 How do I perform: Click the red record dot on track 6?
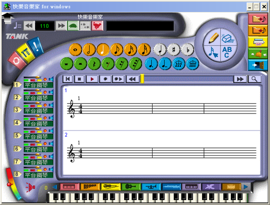[x=45, y=144]
